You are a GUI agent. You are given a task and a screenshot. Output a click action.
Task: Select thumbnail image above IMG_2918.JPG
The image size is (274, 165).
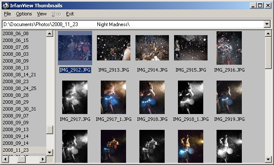coord(152,97)
